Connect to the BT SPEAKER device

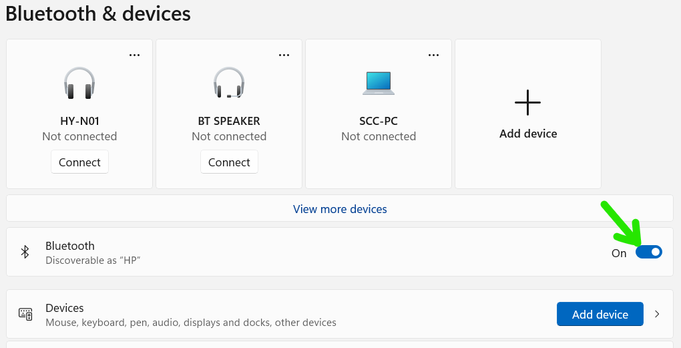(229, 162)
